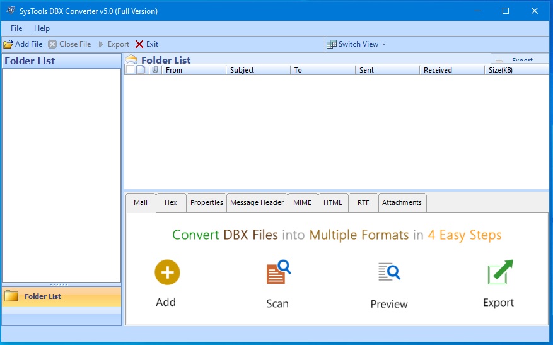
Task: Click the yellow Add plus icon
Action: click(167, 272)
